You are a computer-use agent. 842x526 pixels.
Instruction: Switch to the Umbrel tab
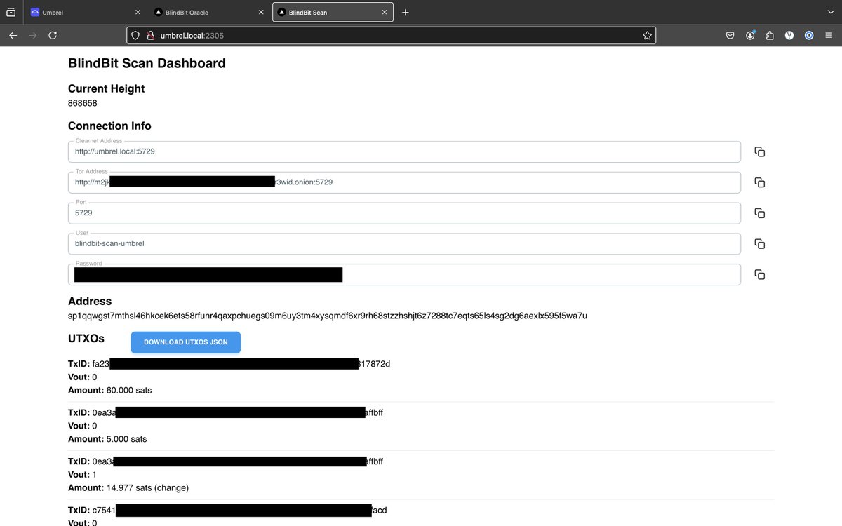[85, 13]
